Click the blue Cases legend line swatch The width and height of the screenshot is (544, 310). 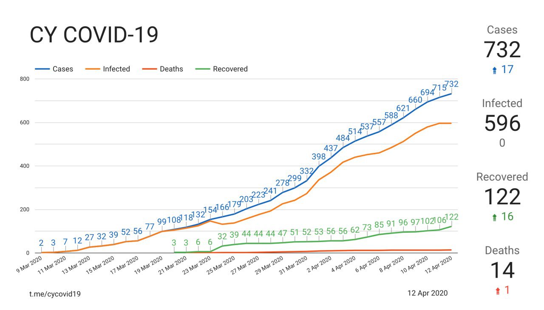click(42, 69)
